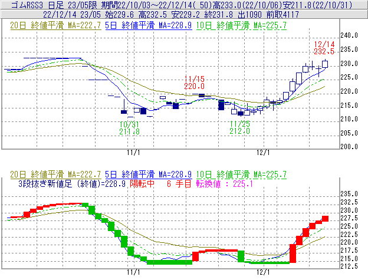Click the 220.0 upper chart axis label
This screenshot has width=368, height=280.
349,91
